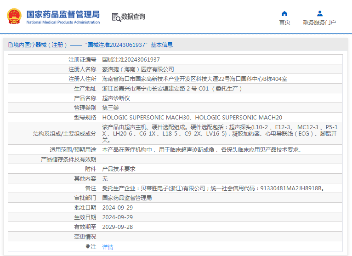This screenshot has height=256, width=352.
Task: Select 国家药品监督管理局 in 审批部门 row
Action: [127, 198]
